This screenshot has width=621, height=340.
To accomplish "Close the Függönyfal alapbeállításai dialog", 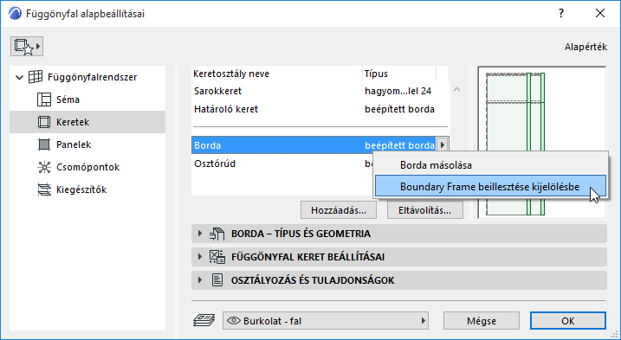I will click(x=600, y=14).
